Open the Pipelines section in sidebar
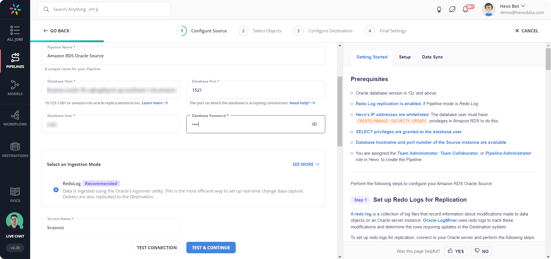Viewport: 551px width, 259px height. [15, 61]
